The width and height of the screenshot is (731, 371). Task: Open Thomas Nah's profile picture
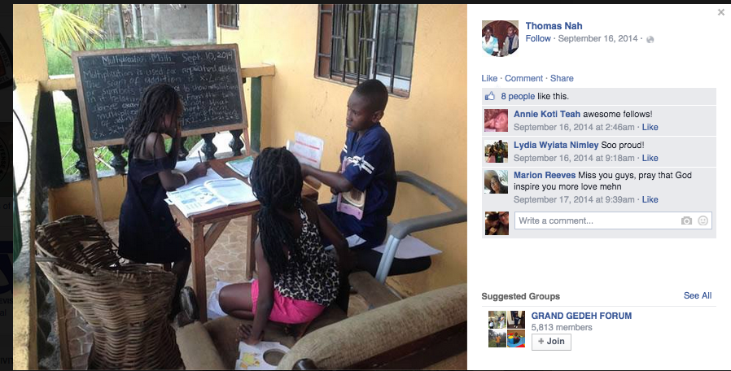(500, 39)
